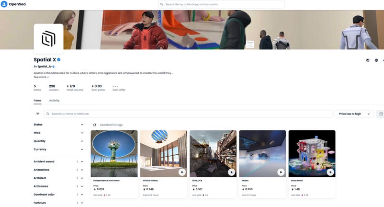
Task: Play the Boxo Island preview
Action: click(330, 172)
